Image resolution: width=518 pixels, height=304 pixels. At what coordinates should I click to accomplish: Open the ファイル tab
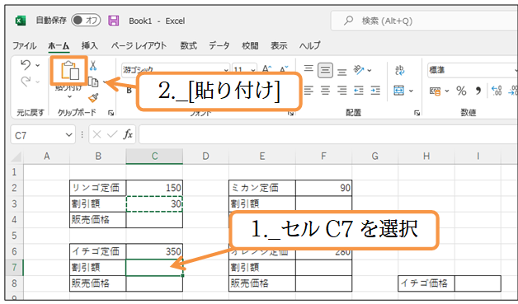[25, 45]
